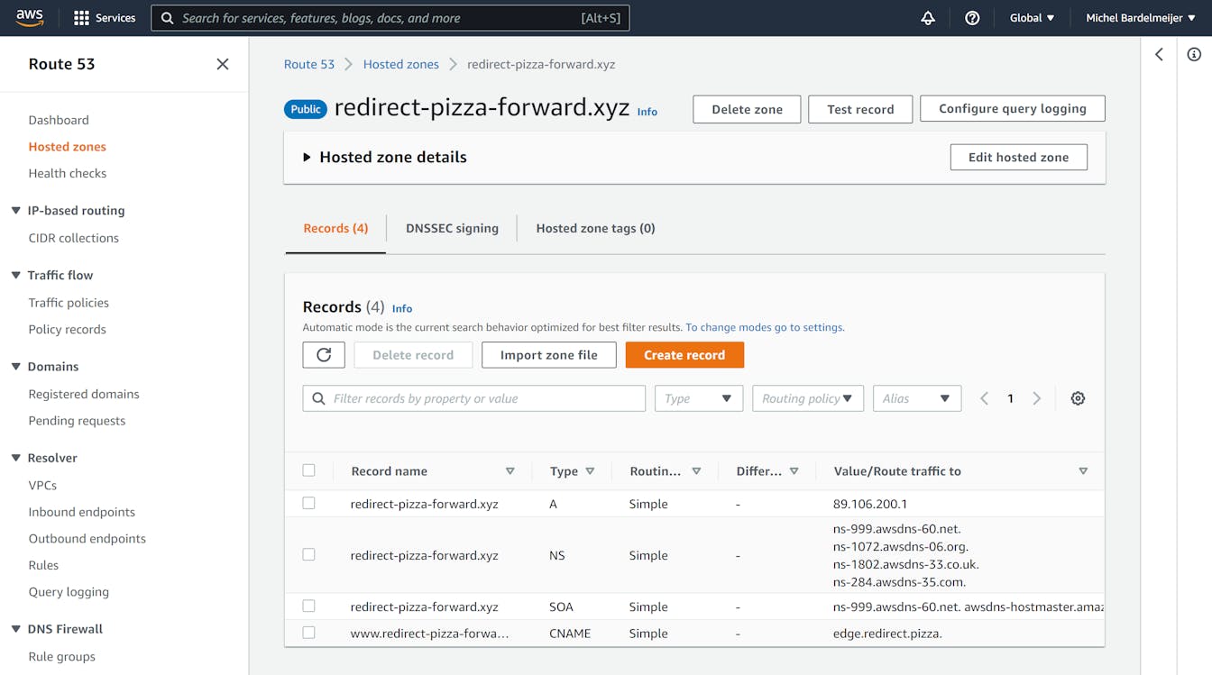Open the info panel icon at top right
The height and width of the screenshot is (675, 1212).
click(x=1194, y=55)
